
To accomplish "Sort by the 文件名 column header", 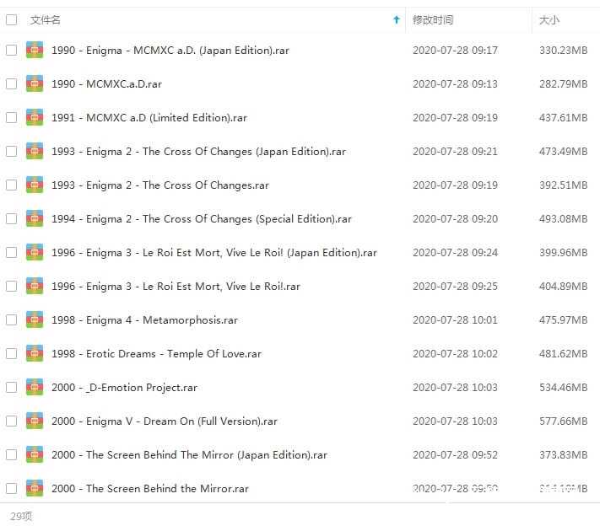I will tap(46, 19).
